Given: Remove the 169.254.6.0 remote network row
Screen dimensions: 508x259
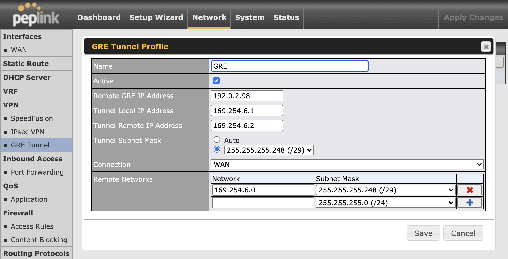Looking at the screenshot, I should pos(469,190).
